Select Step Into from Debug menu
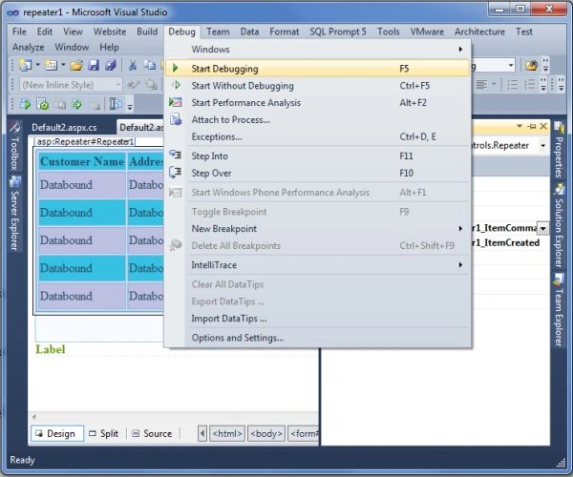This screenshot has height=477, width=573. point(317,156)
